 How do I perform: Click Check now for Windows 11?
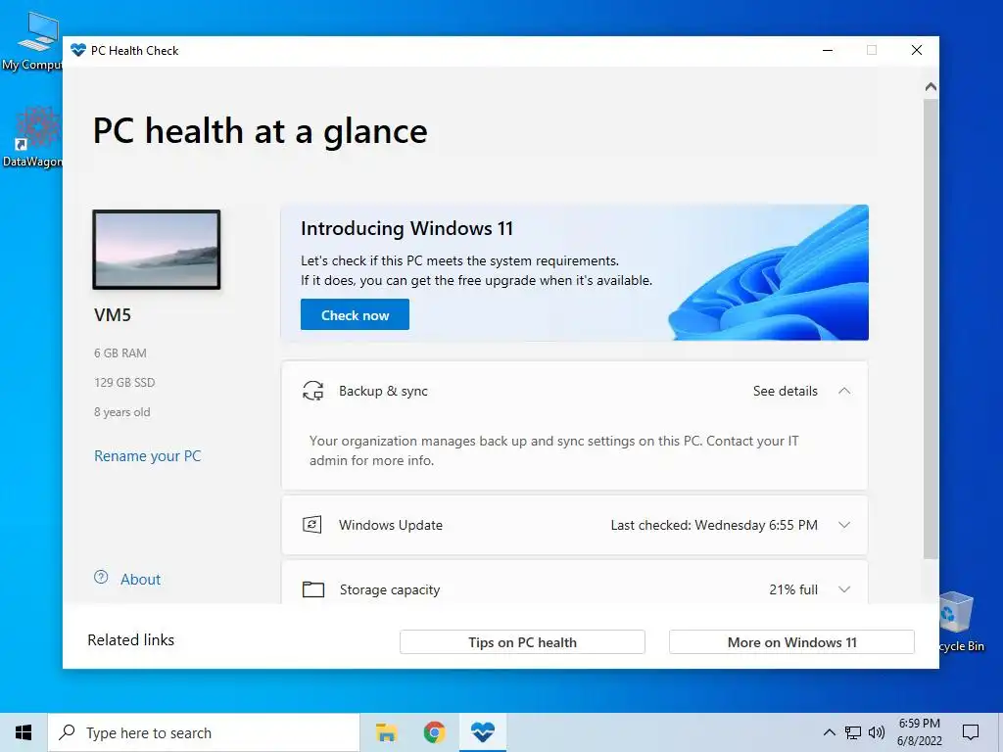point(355,314)
